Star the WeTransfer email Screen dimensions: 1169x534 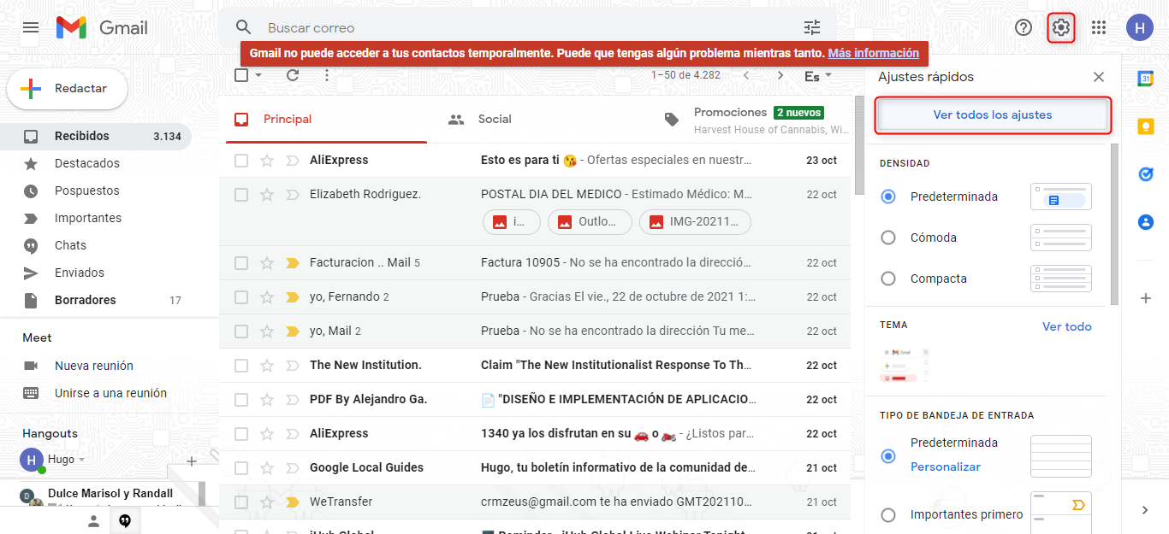267,502
